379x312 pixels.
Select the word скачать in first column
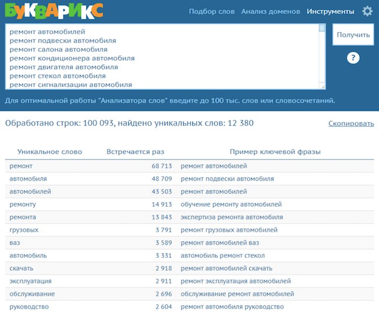pos(21,268)
